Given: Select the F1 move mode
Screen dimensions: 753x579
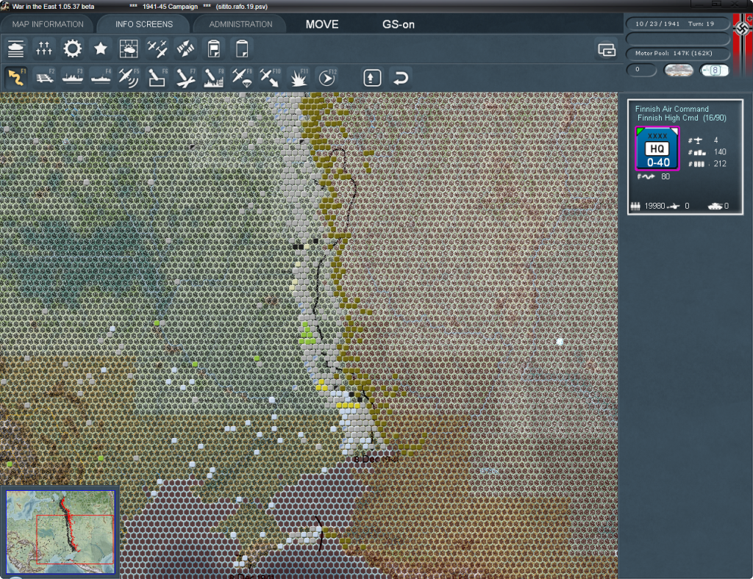Looking at the screenshot, I should click(16, 78).
